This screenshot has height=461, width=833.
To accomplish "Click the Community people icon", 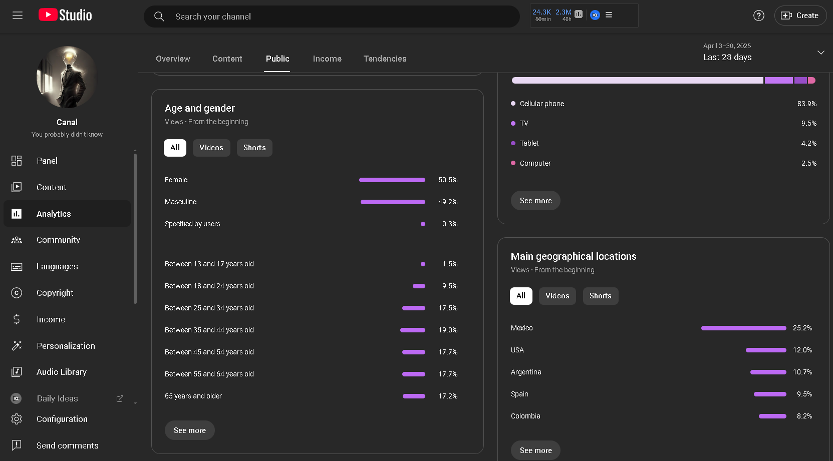I will pyautogui.click(x=17, y=240).
